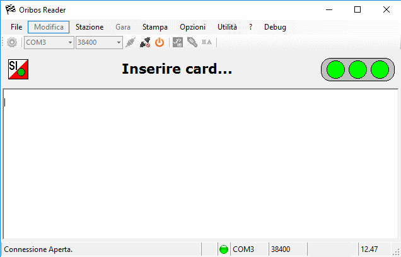Viewport: 401px width, 257px height.
Task: Click the last green traffic light
Action: click(x=380, y=69)
